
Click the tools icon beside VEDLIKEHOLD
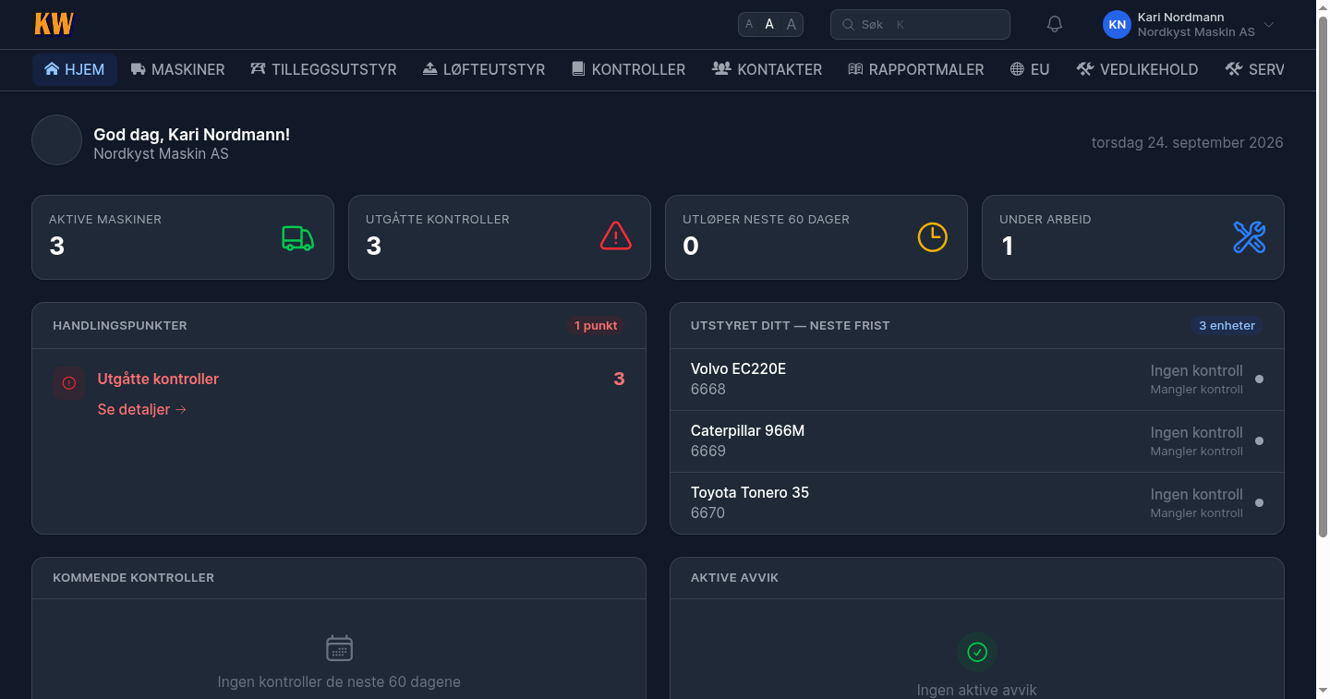(x=1085, y=68)
